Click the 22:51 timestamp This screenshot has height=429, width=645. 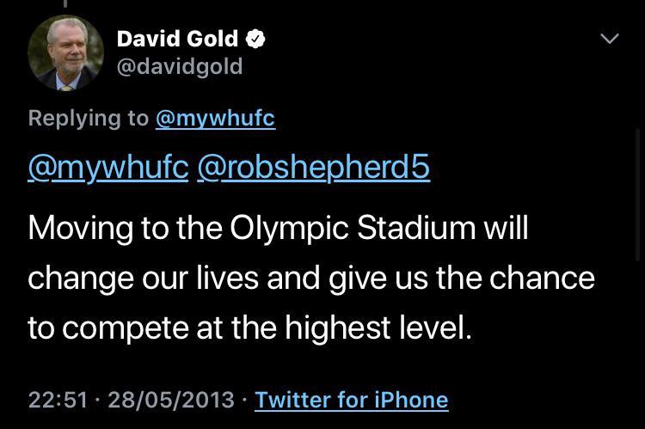click(58, 400)
